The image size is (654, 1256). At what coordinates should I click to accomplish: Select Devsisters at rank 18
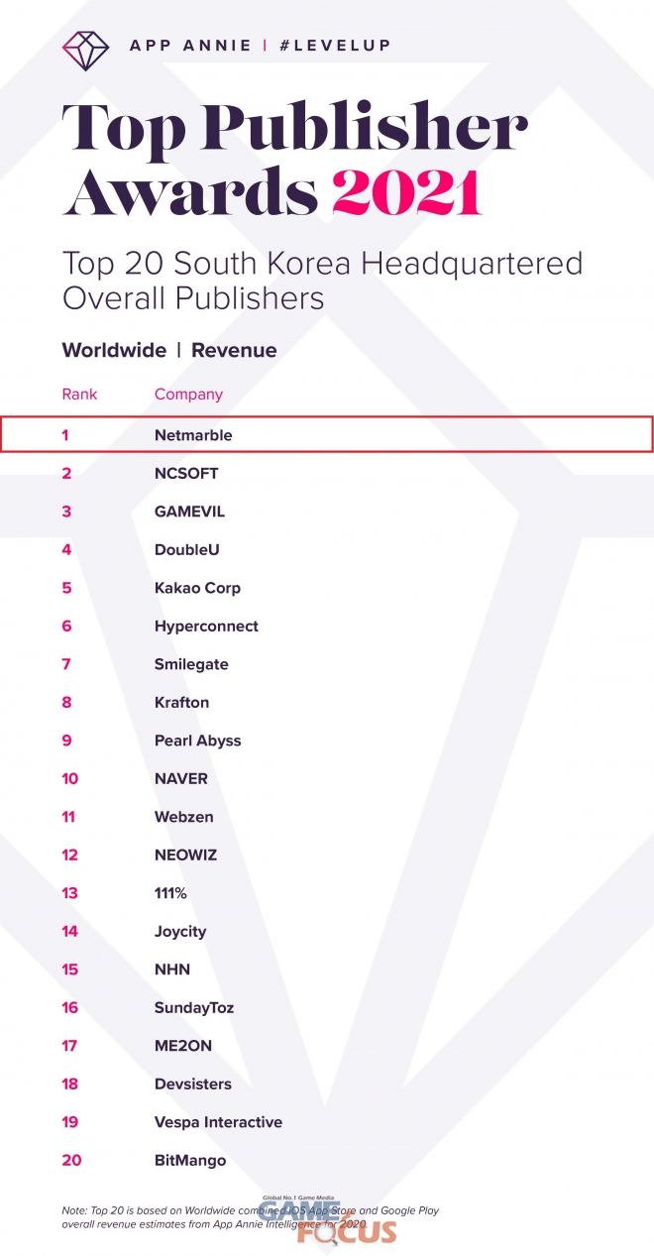tap(193, 1084)
